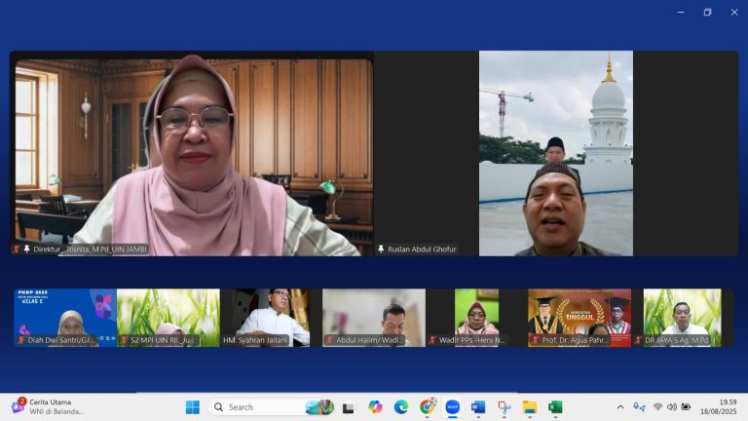This screenshot has height=421, width=748.
Task: Show hidden tray icons chevron
Action: 620,407
